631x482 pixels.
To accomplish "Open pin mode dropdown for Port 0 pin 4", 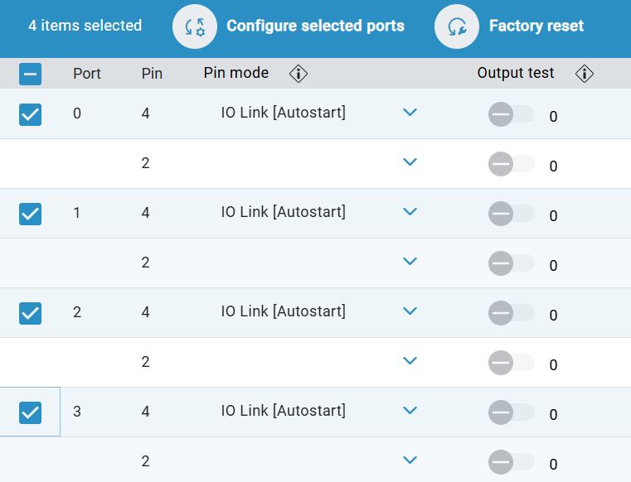I will (x=409, y=113).
